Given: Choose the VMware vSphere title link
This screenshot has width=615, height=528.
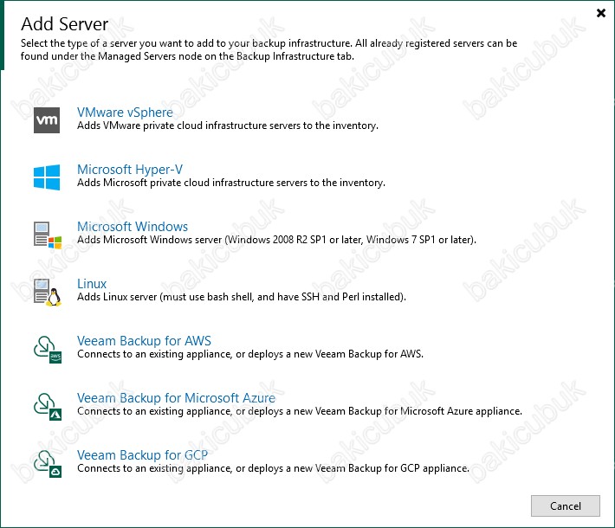Looking at the screenshot, I should coord(125,113).
